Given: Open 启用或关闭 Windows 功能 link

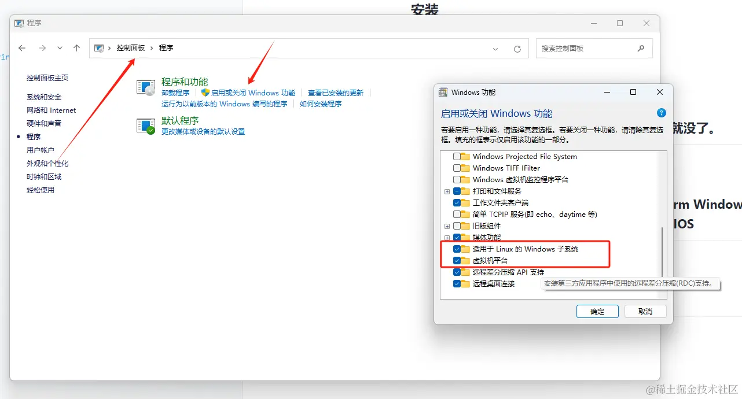Looking at the screenshot, I should coord(254,93).
